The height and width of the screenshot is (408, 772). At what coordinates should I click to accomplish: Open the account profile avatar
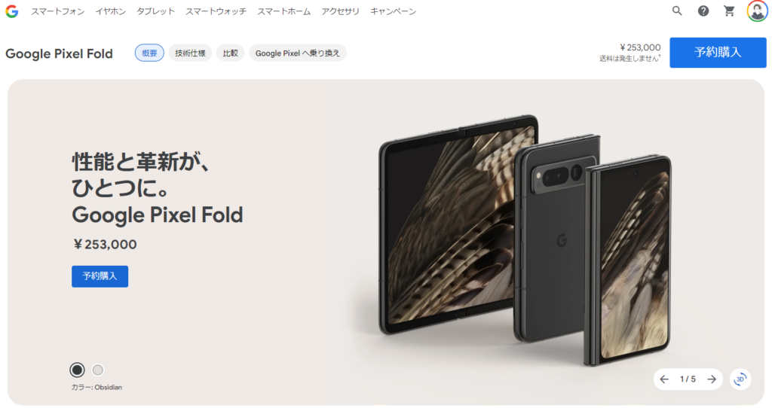(x=757, y=11)
